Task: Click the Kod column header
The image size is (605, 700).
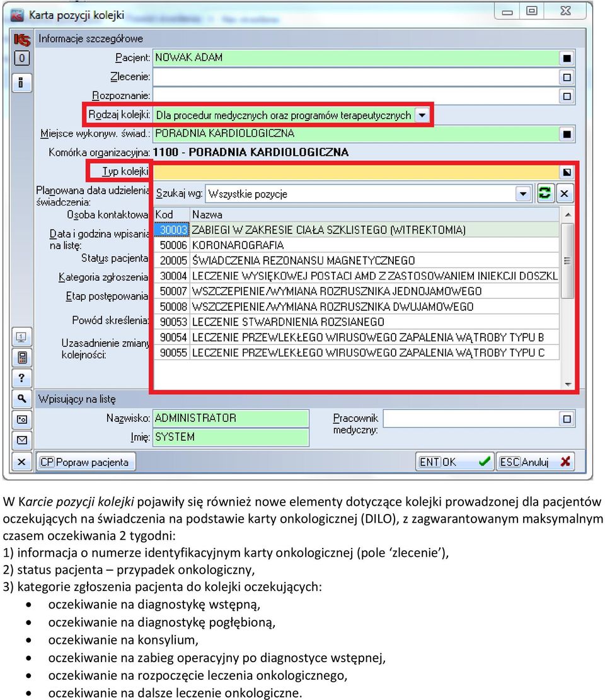Action: click(x=172, y=215)
